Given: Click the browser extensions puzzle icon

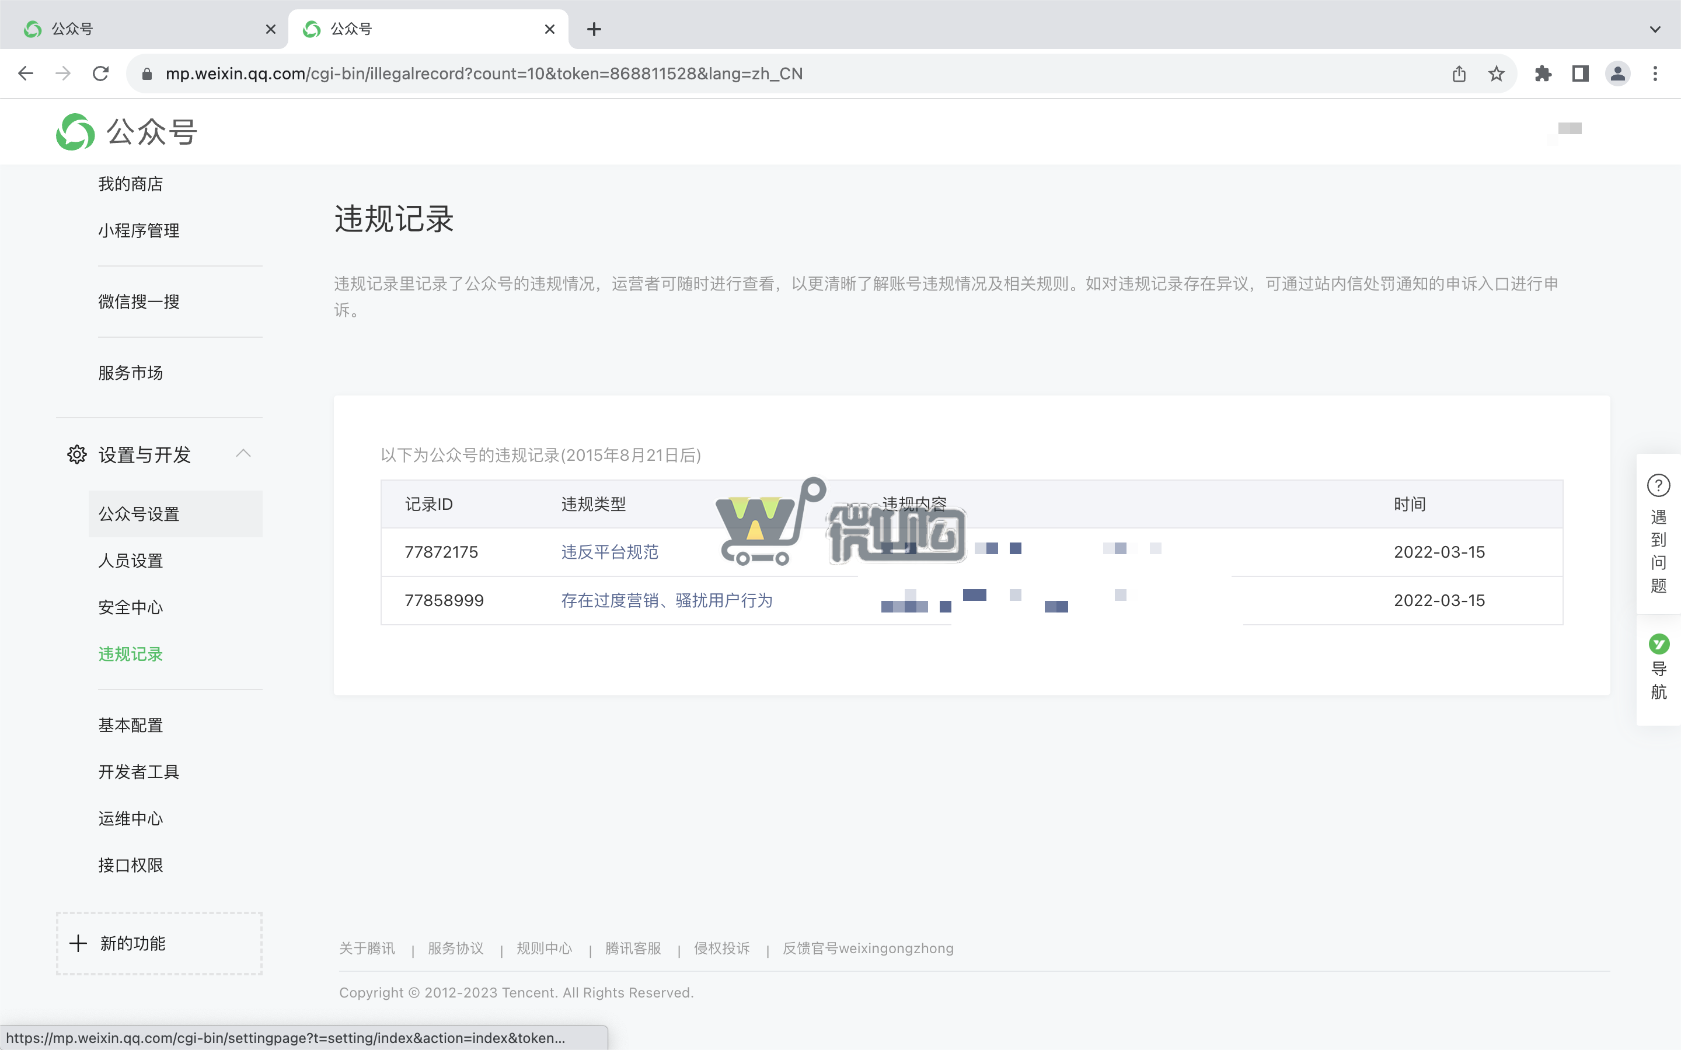Looking at the screenshot, I should click(1543, 73).
